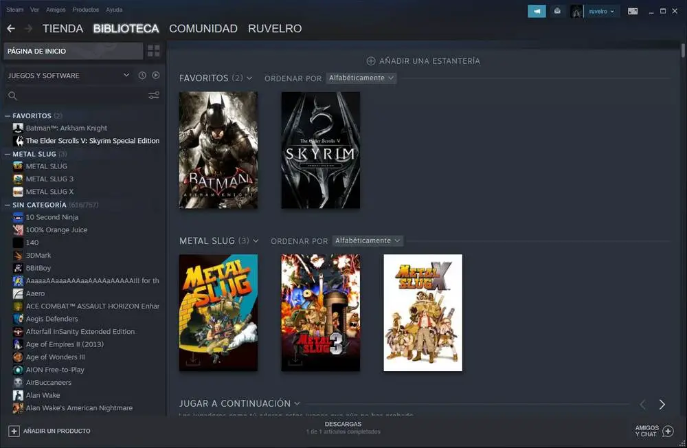This screenshot has height=448, width=687.
Task: Click the Aegis Defenders game icon
Action: coord(18,319)
